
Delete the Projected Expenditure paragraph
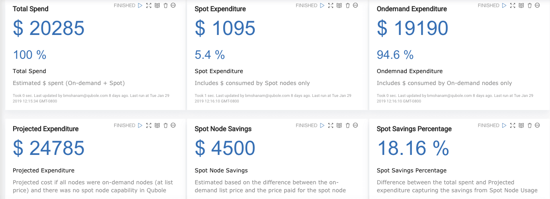(166, 126)
